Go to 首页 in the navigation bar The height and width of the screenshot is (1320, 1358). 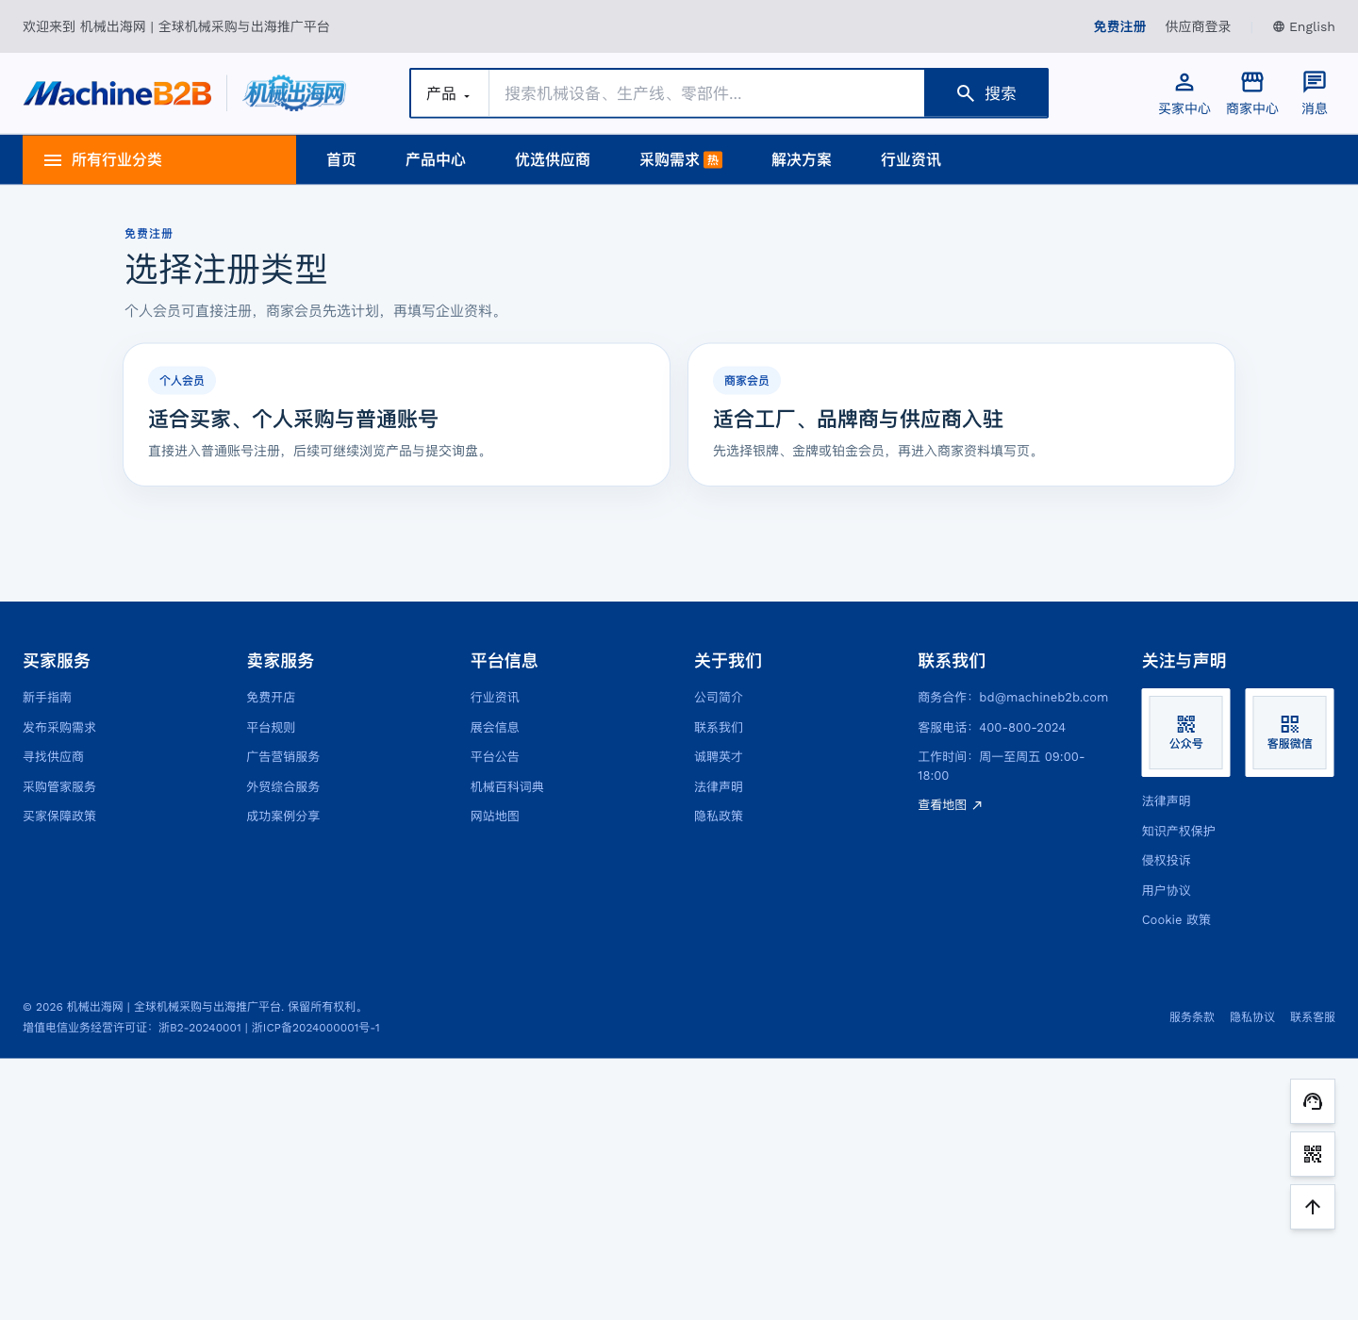(341, 160)
